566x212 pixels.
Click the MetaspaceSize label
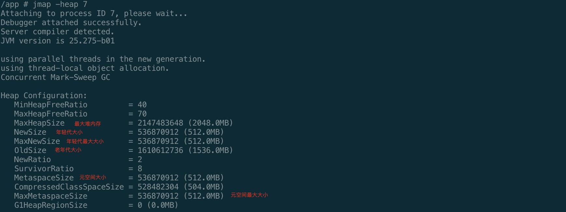click(x=44, y=178)
